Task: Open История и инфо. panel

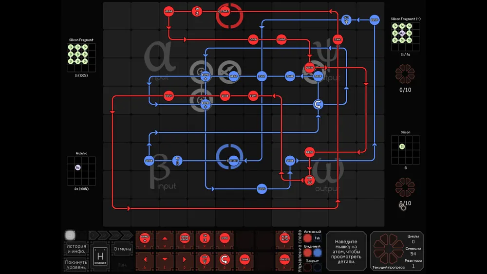Action: (76, 249)
